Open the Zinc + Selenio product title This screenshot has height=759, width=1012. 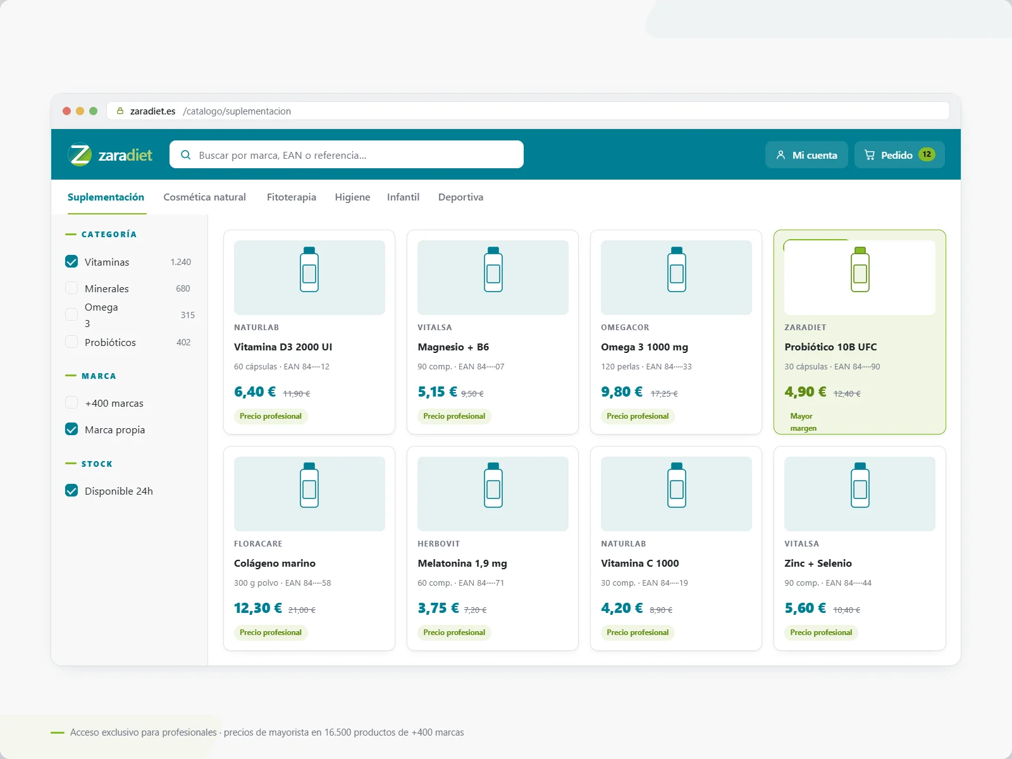818,564
